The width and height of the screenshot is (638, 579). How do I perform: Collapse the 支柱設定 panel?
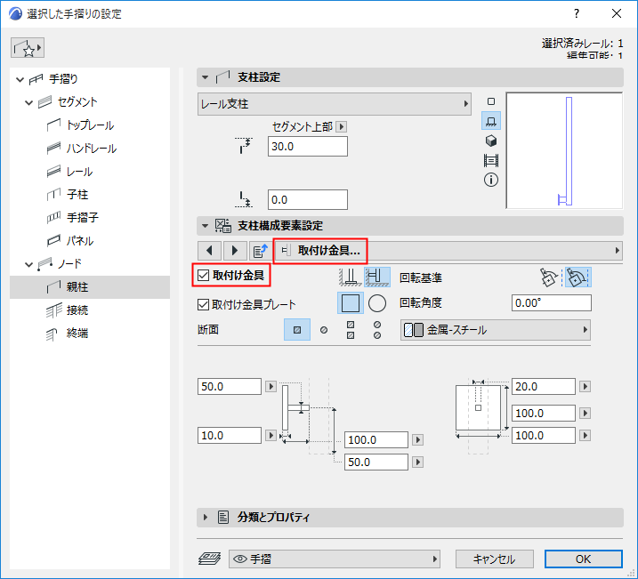click(x=205, y=77)
